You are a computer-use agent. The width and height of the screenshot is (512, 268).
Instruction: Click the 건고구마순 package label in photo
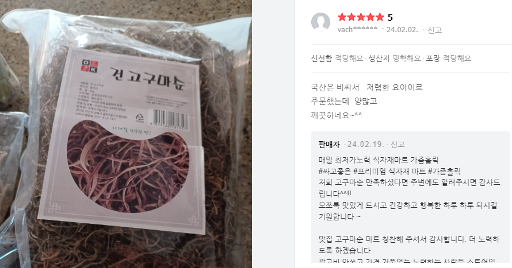(122, 141)
